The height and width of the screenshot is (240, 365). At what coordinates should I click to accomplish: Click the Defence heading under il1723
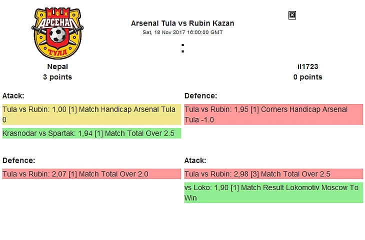[200, 95]
